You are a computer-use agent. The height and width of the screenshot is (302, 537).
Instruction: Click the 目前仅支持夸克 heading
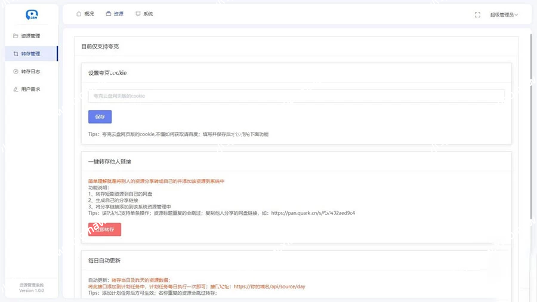(x=101, y=46)
